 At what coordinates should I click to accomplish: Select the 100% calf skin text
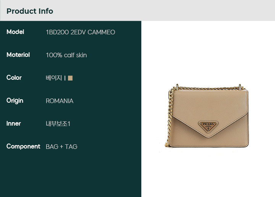(66, 55)
